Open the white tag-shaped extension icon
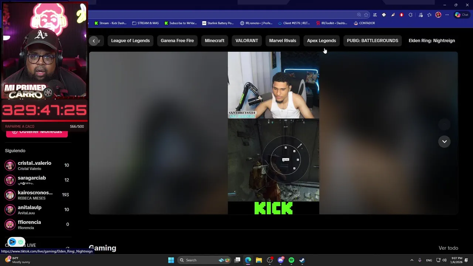Viewport: 473px width, 266px height. click(x=384, y=15)
